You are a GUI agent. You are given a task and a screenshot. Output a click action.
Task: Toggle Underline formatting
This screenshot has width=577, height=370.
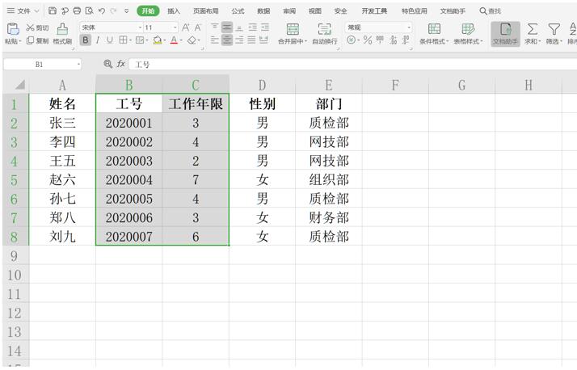pos(109,40)
